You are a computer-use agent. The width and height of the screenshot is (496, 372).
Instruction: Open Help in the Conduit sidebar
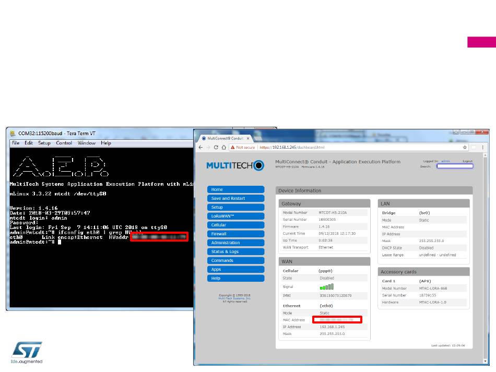(235, 278)
